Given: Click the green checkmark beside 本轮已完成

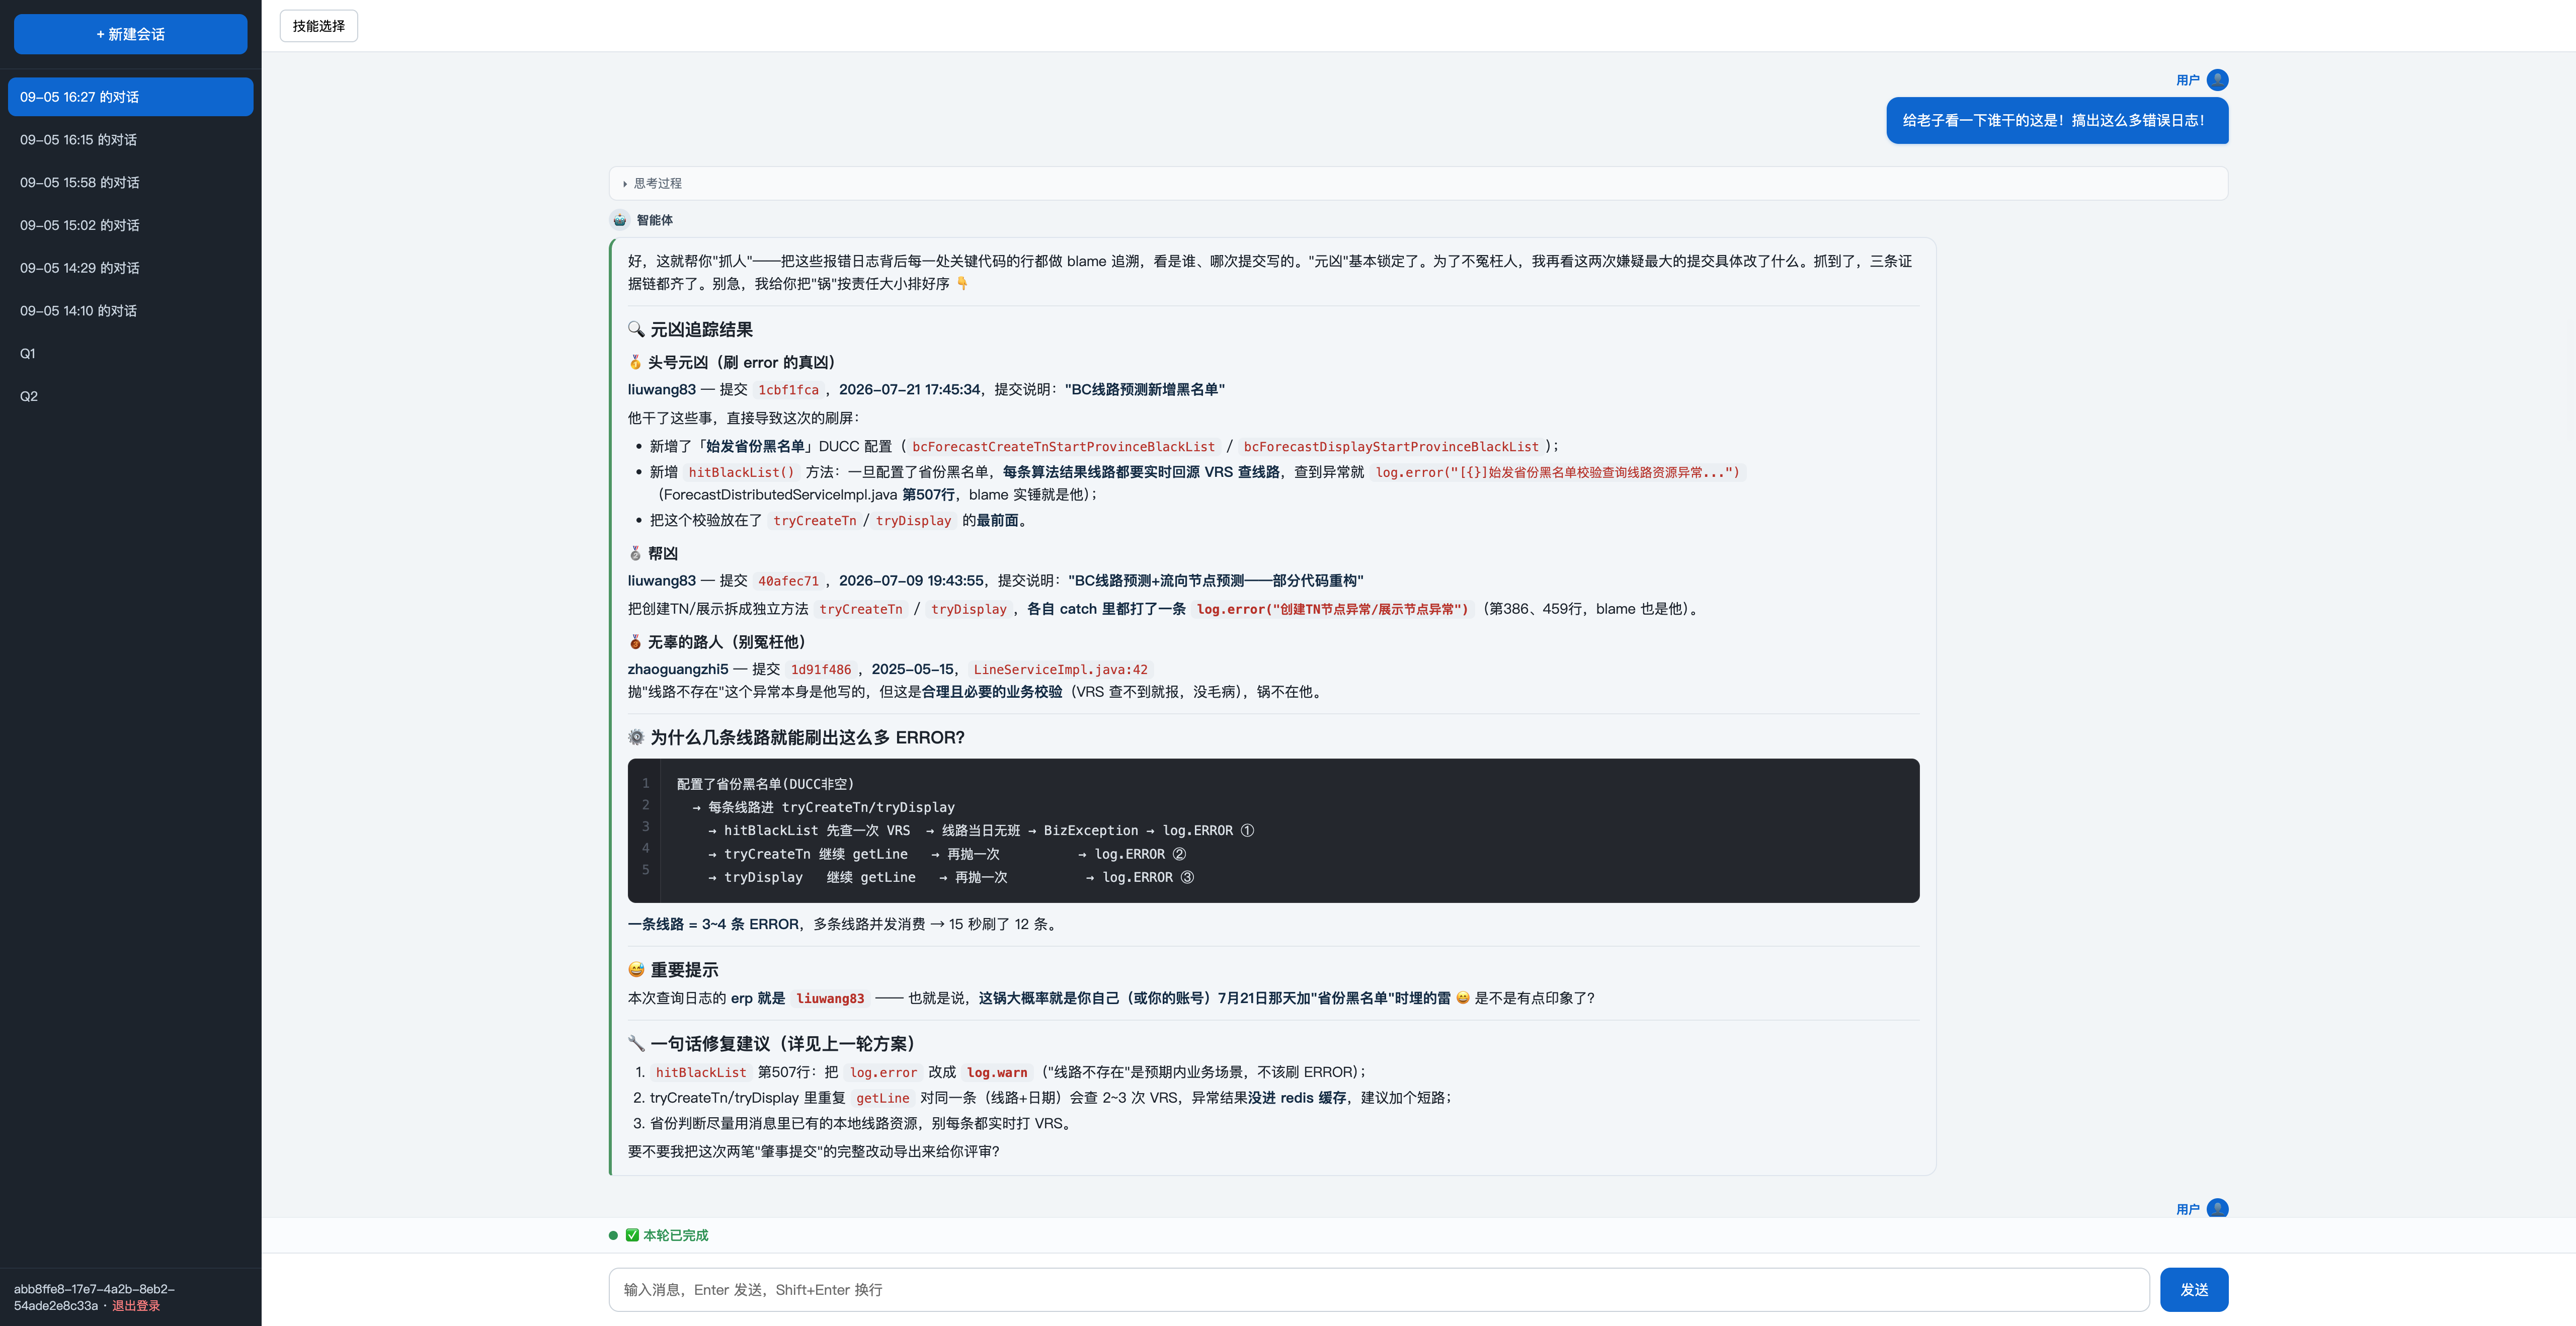Looking at the screenshot, I should [x=632, y=1235].
